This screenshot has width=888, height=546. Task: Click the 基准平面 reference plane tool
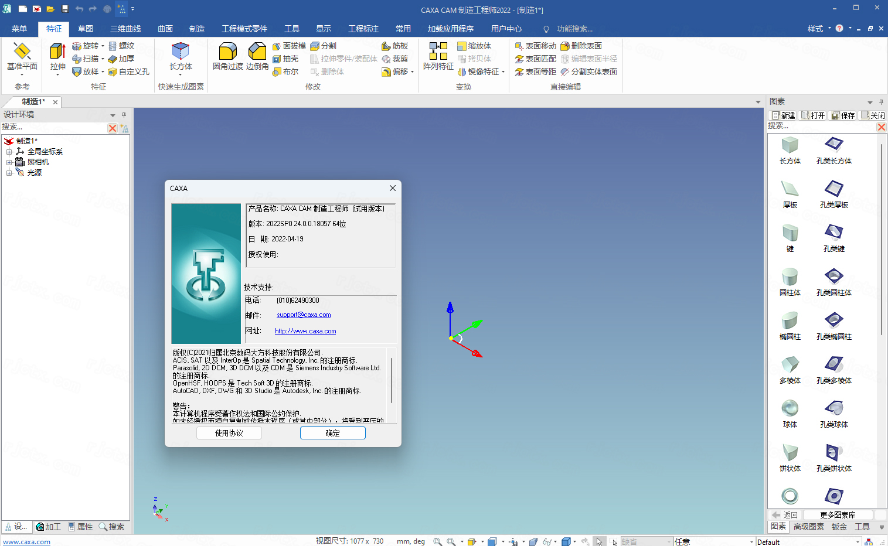pyautogui.click(x=22, y=59)
